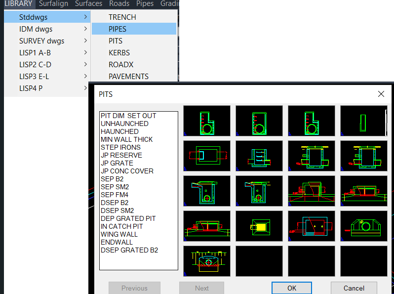
Task: Click Cancel in the PITS dialog
Action: 354,288
